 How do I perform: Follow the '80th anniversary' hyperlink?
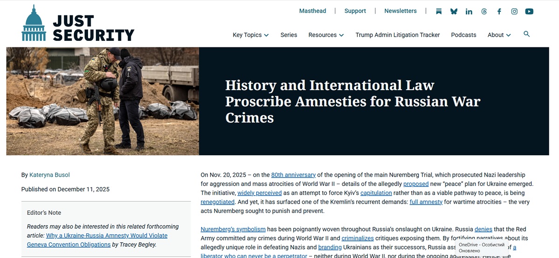coord(293,175)
